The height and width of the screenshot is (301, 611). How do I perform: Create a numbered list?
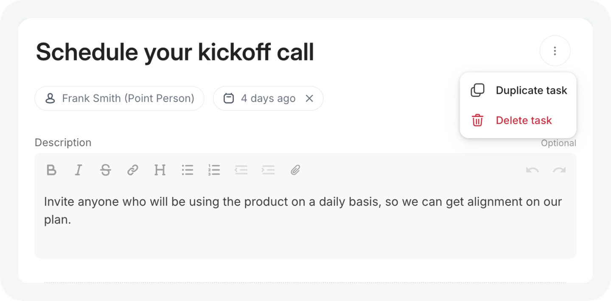(x=214, y=170)
